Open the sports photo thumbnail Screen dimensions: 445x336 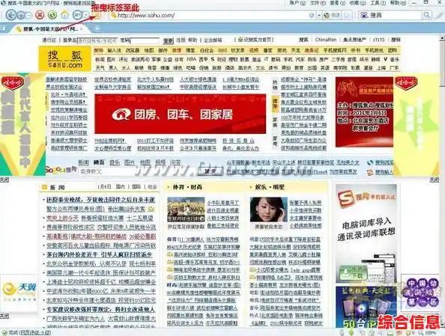(186, 210)
